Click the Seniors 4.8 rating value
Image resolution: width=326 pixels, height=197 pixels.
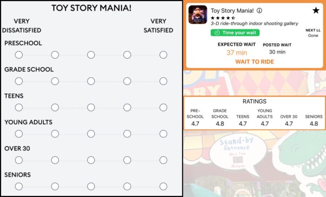point(313,124)
